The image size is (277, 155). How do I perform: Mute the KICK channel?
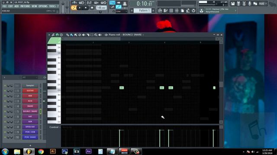(5, 101)
